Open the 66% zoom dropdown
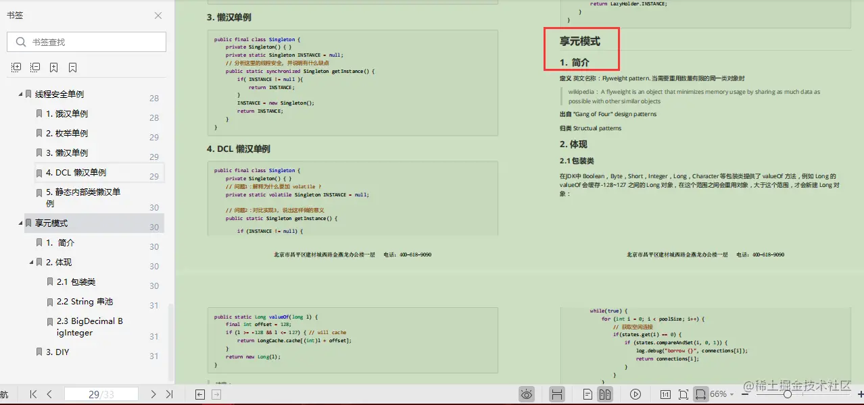This screenshot has height=405, width=864. 722,394
